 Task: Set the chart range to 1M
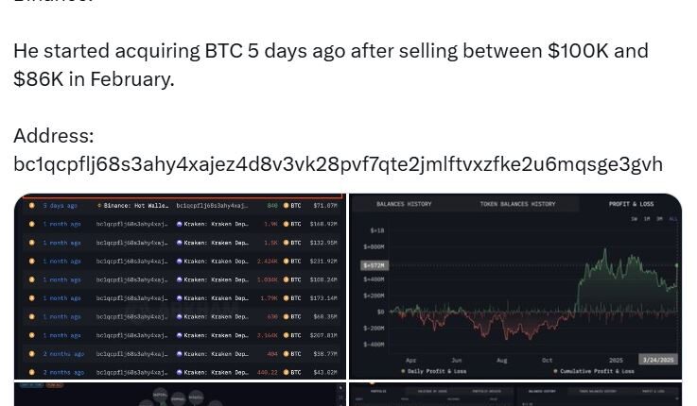coord(647,219)
